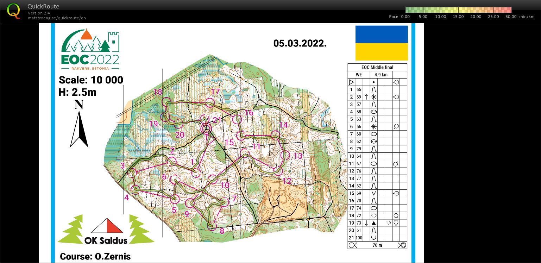The height and width of the screenshot is (263, 541).
Task: Click the EOC Middle final header cell
Action: click(x=377, y=67)
